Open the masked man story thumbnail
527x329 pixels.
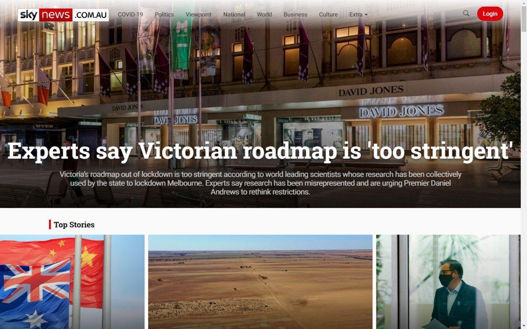pos(448,282)
